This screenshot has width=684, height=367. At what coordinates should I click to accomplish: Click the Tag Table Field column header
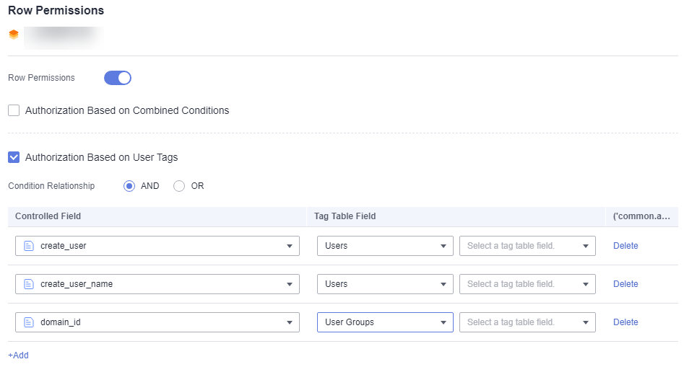coord(345,216)
